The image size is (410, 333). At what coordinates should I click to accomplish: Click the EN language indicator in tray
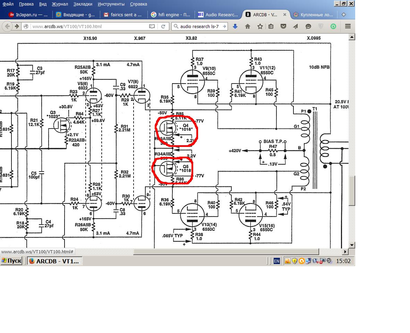click(276, 261)
